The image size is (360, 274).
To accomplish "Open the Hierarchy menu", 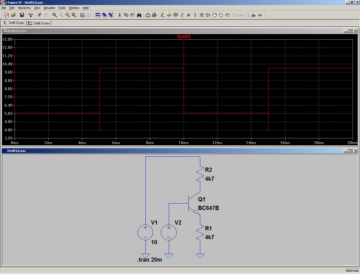I will (x=24, y=8).
